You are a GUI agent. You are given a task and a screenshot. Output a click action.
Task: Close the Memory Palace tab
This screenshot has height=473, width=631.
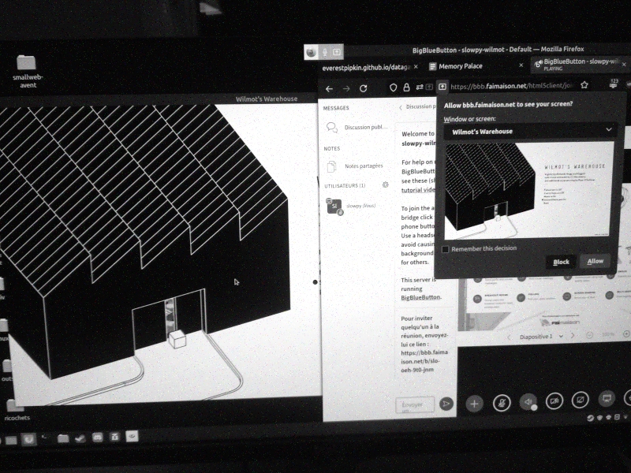point(521,65)
